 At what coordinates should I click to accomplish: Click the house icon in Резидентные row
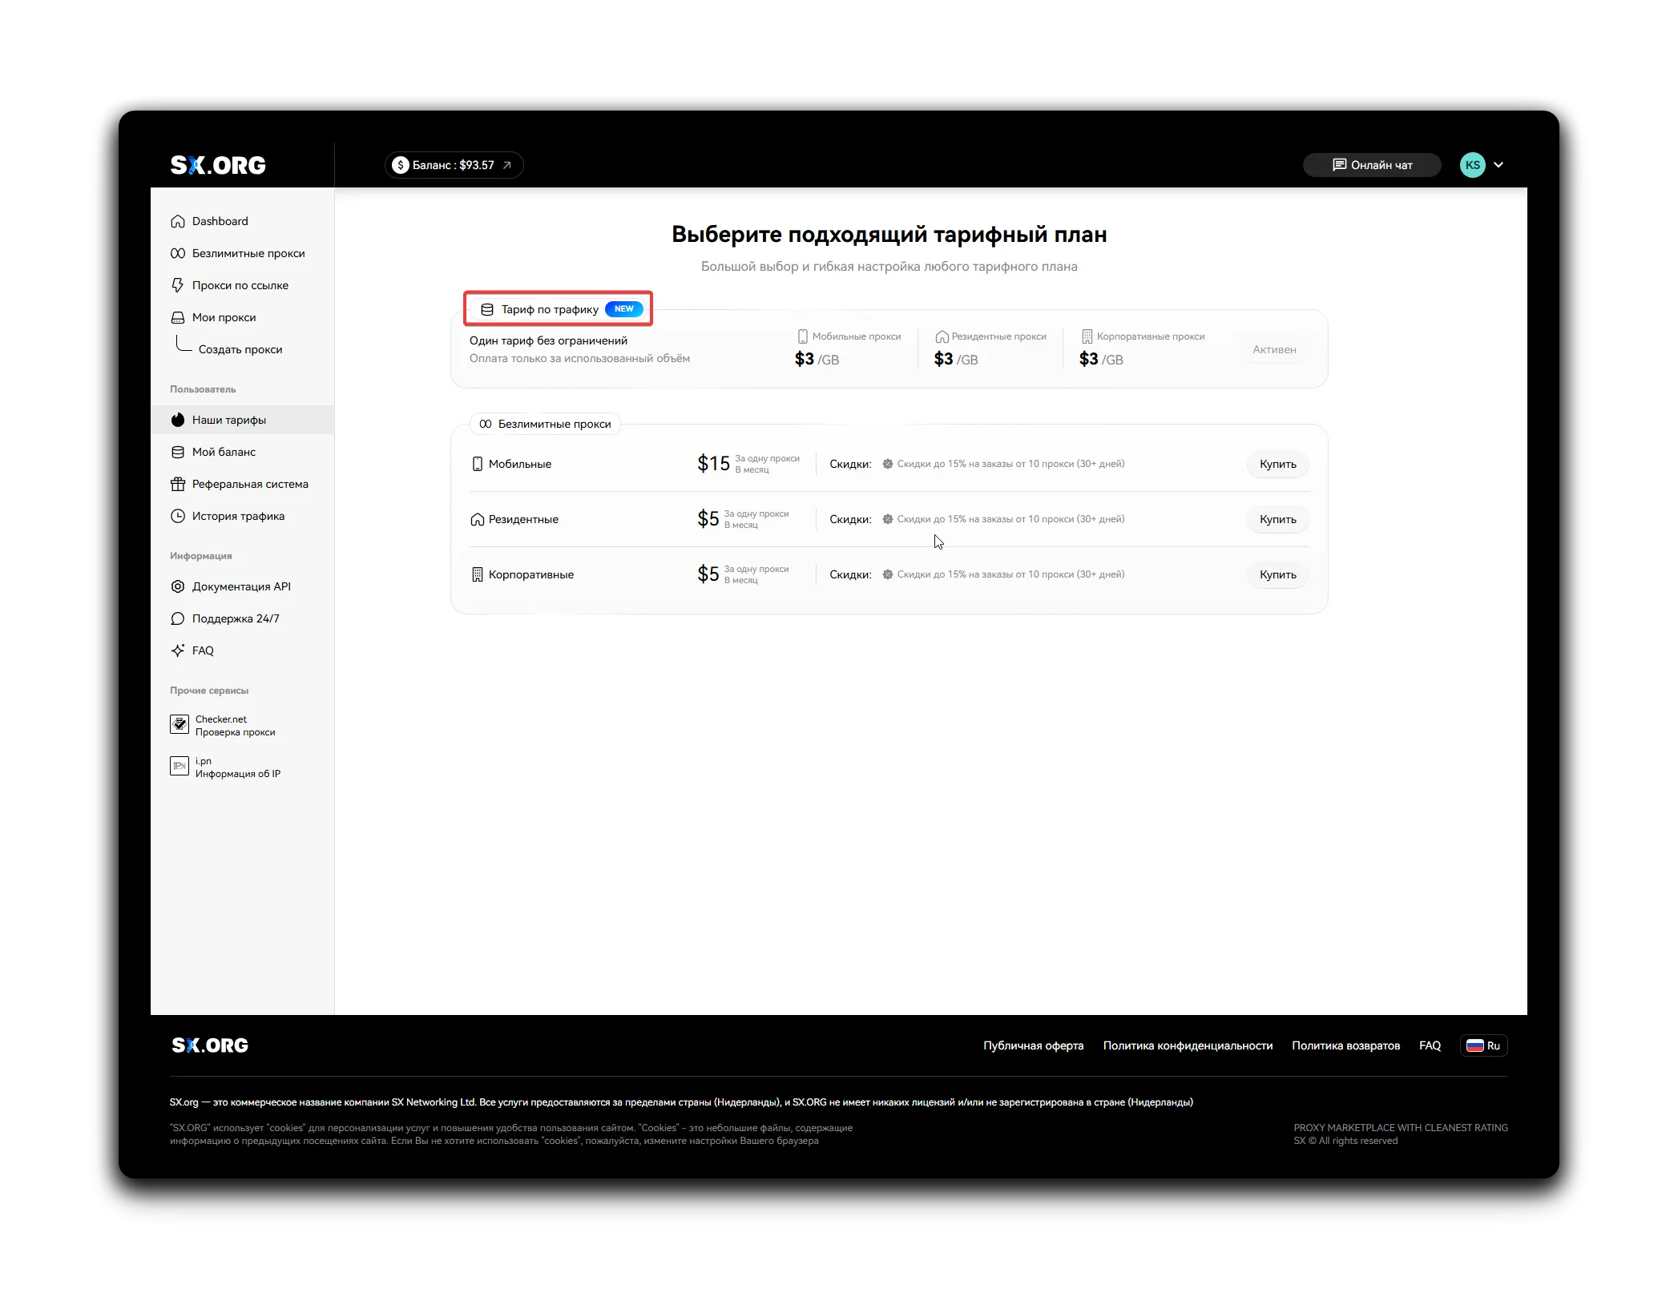[x=477, y=519]
